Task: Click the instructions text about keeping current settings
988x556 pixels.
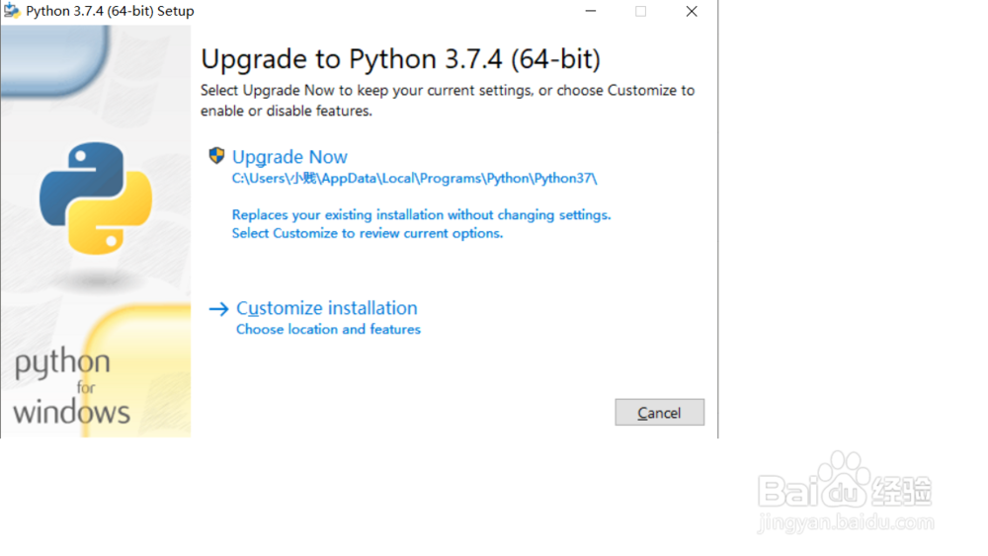Action: click(448, 100)
